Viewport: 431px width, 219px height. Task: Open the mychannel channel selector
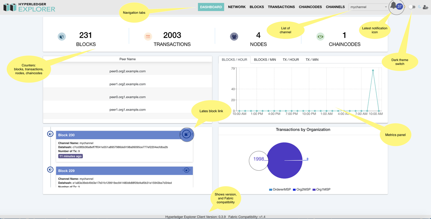coord(368,7)
